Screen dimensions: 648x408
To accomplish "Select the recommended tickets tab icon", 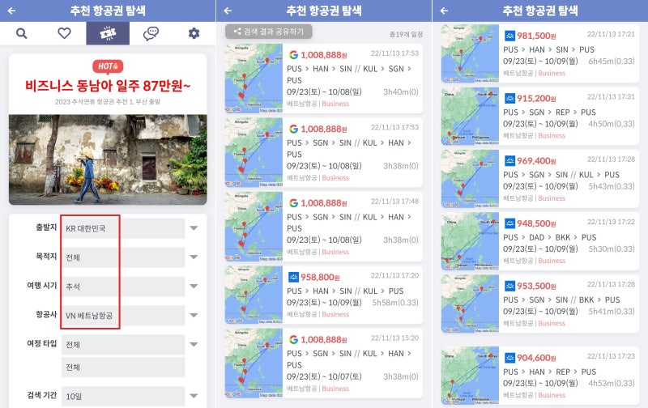I will pyautogui.click(x=108, y=33).
